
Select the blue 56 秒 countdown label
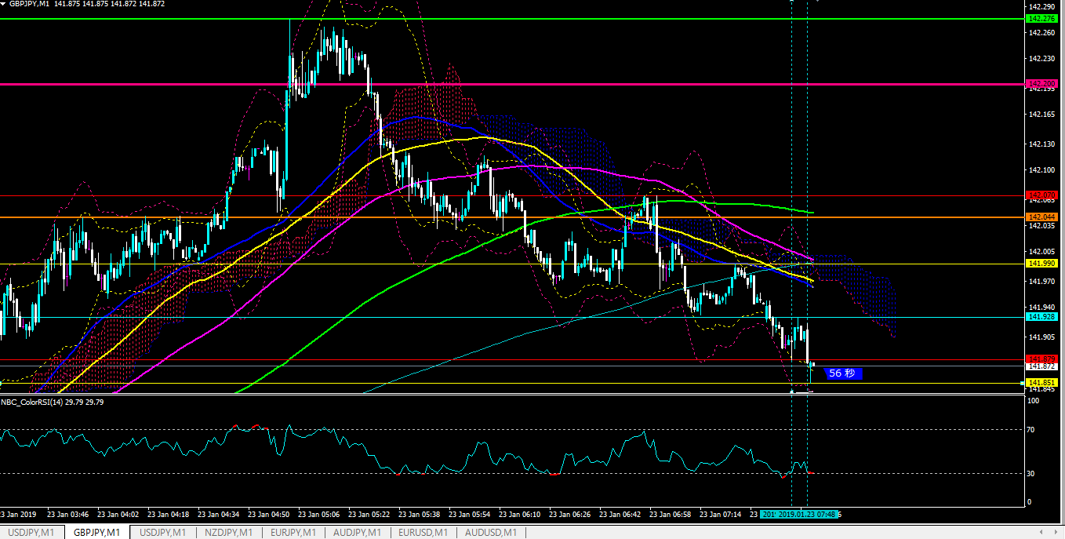[x=841, y=373]
